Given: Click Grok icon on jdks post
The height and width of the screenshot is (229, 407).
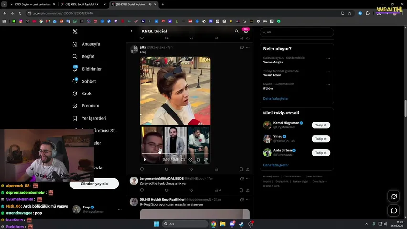Looking at the screenshot, I should pyautogui.click(x=242, y=47).
